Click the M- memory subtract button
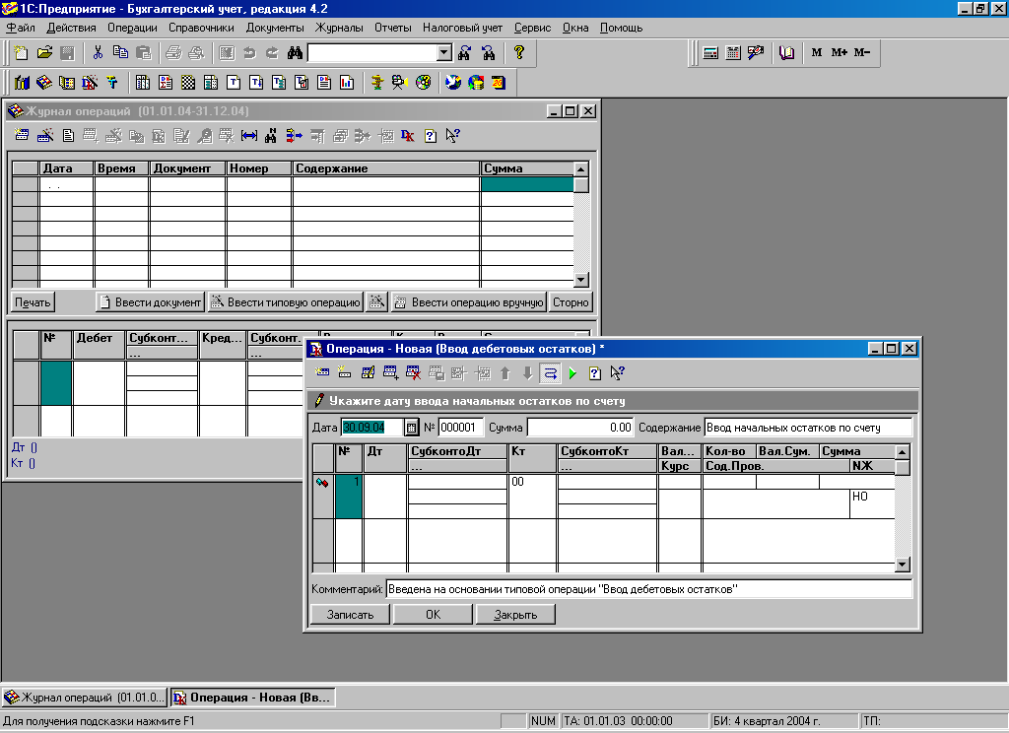Screen dimensions: 1009x733 tap(861, 53)
